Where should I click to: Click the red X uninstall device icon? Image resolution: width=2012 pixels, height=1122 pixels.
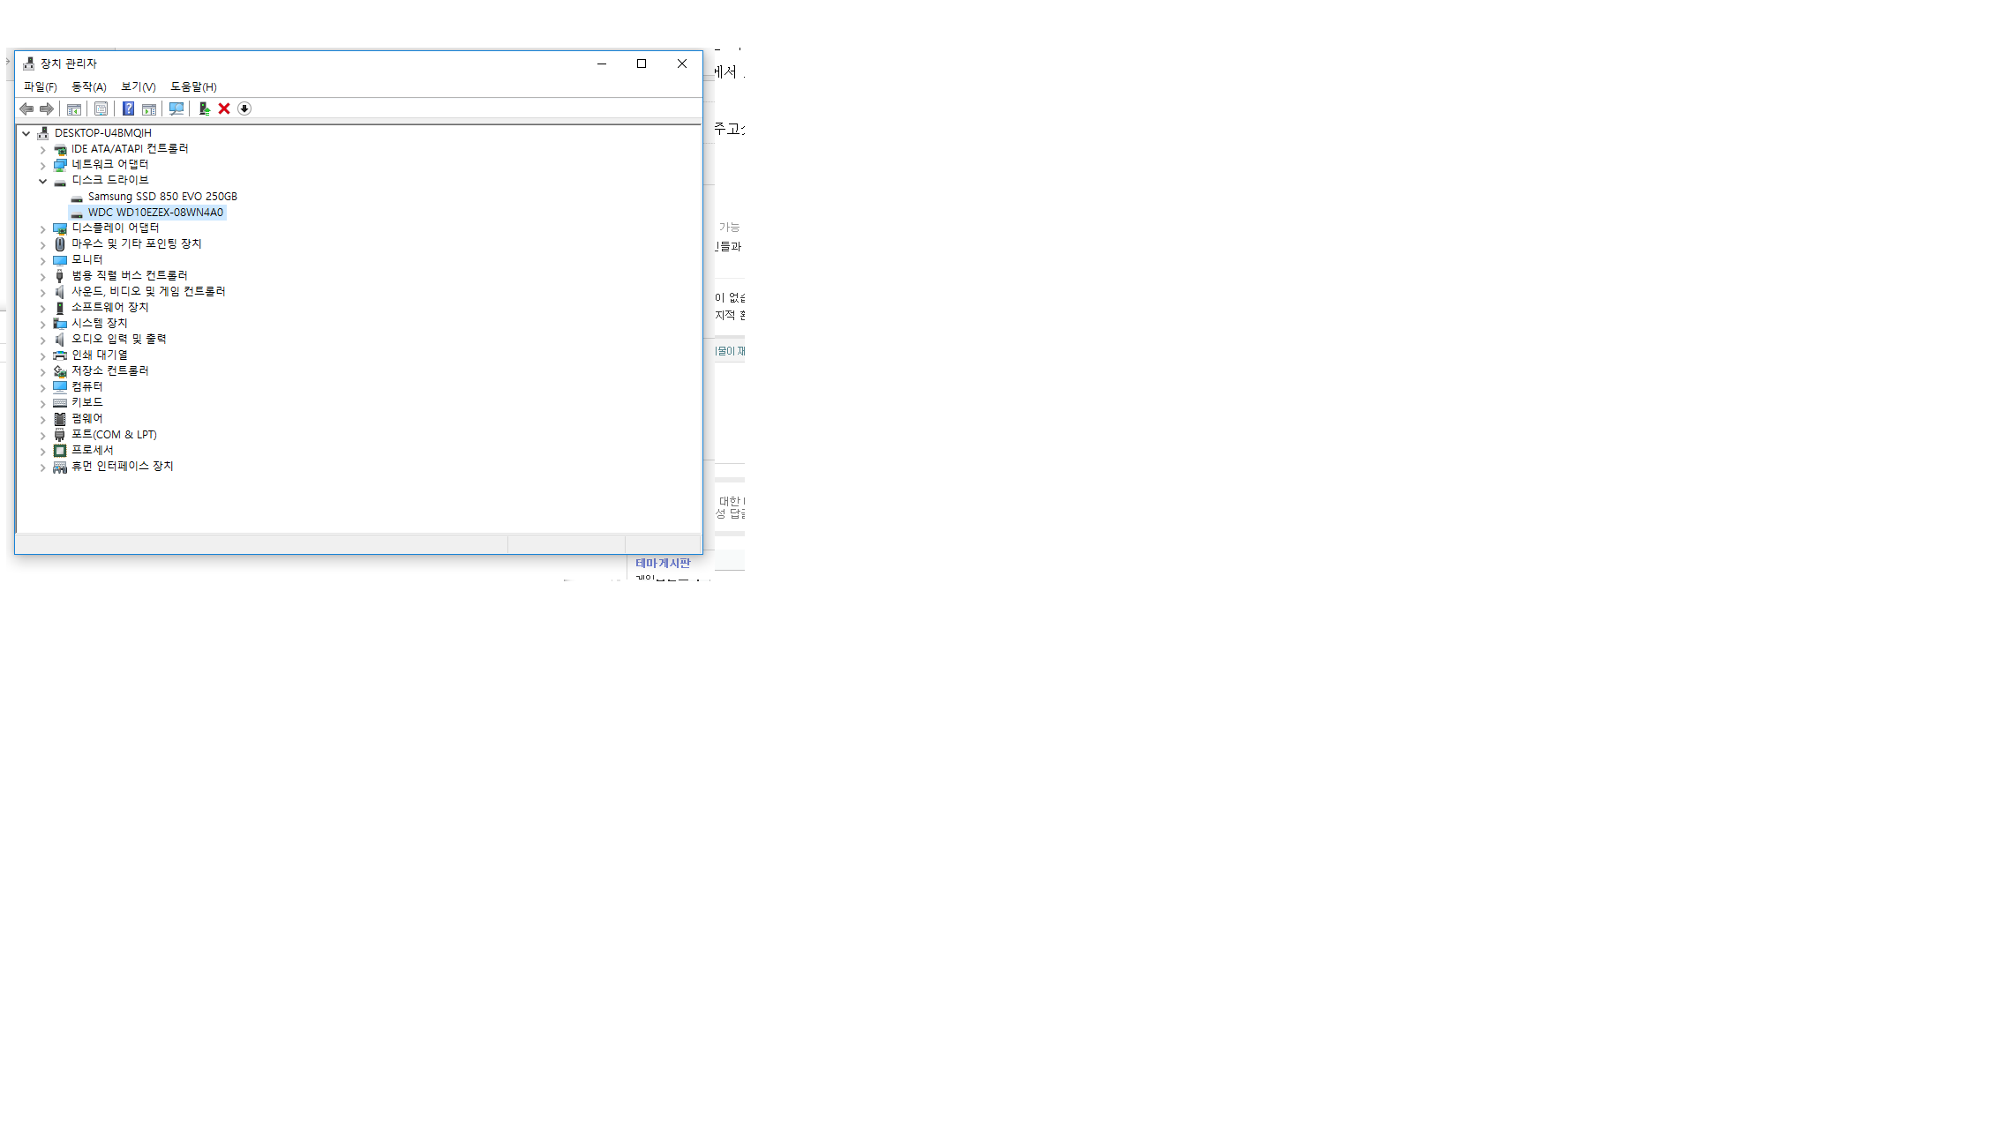(224, 108)
